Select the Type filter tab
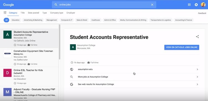This screenshot has height=101, width=208. click(45, 13)
